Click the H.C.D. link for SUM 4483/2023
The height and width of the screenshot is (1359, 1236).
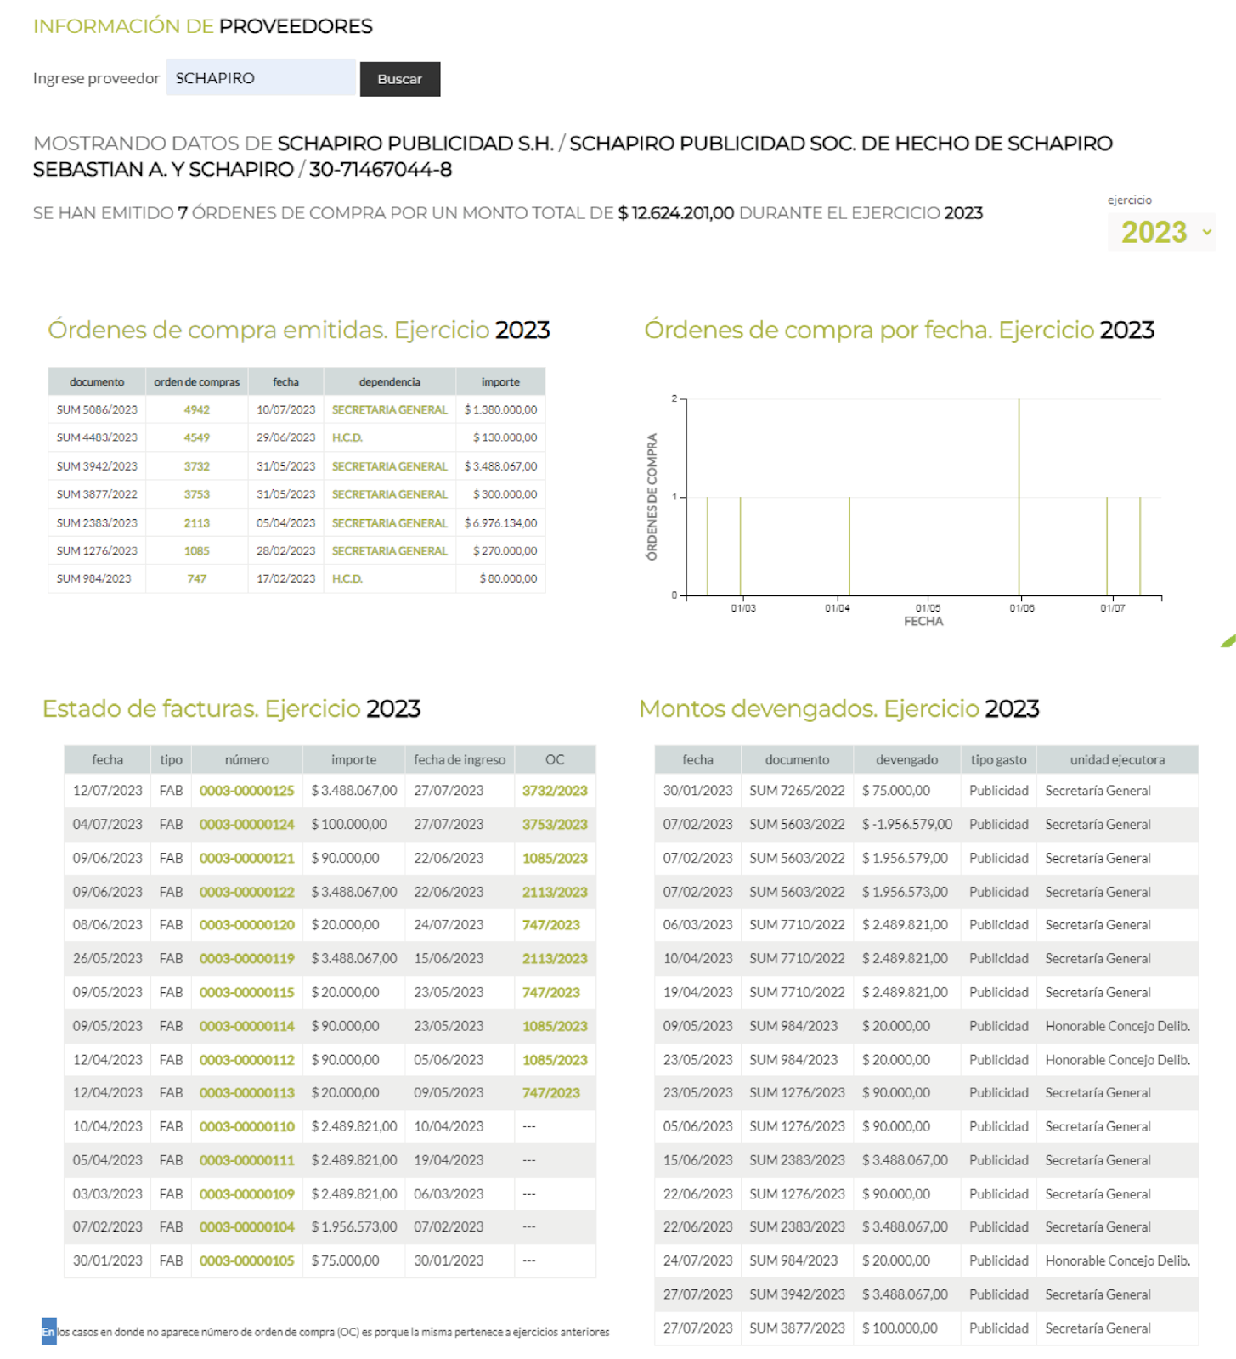pyautogui.click(x=347, y=437)
